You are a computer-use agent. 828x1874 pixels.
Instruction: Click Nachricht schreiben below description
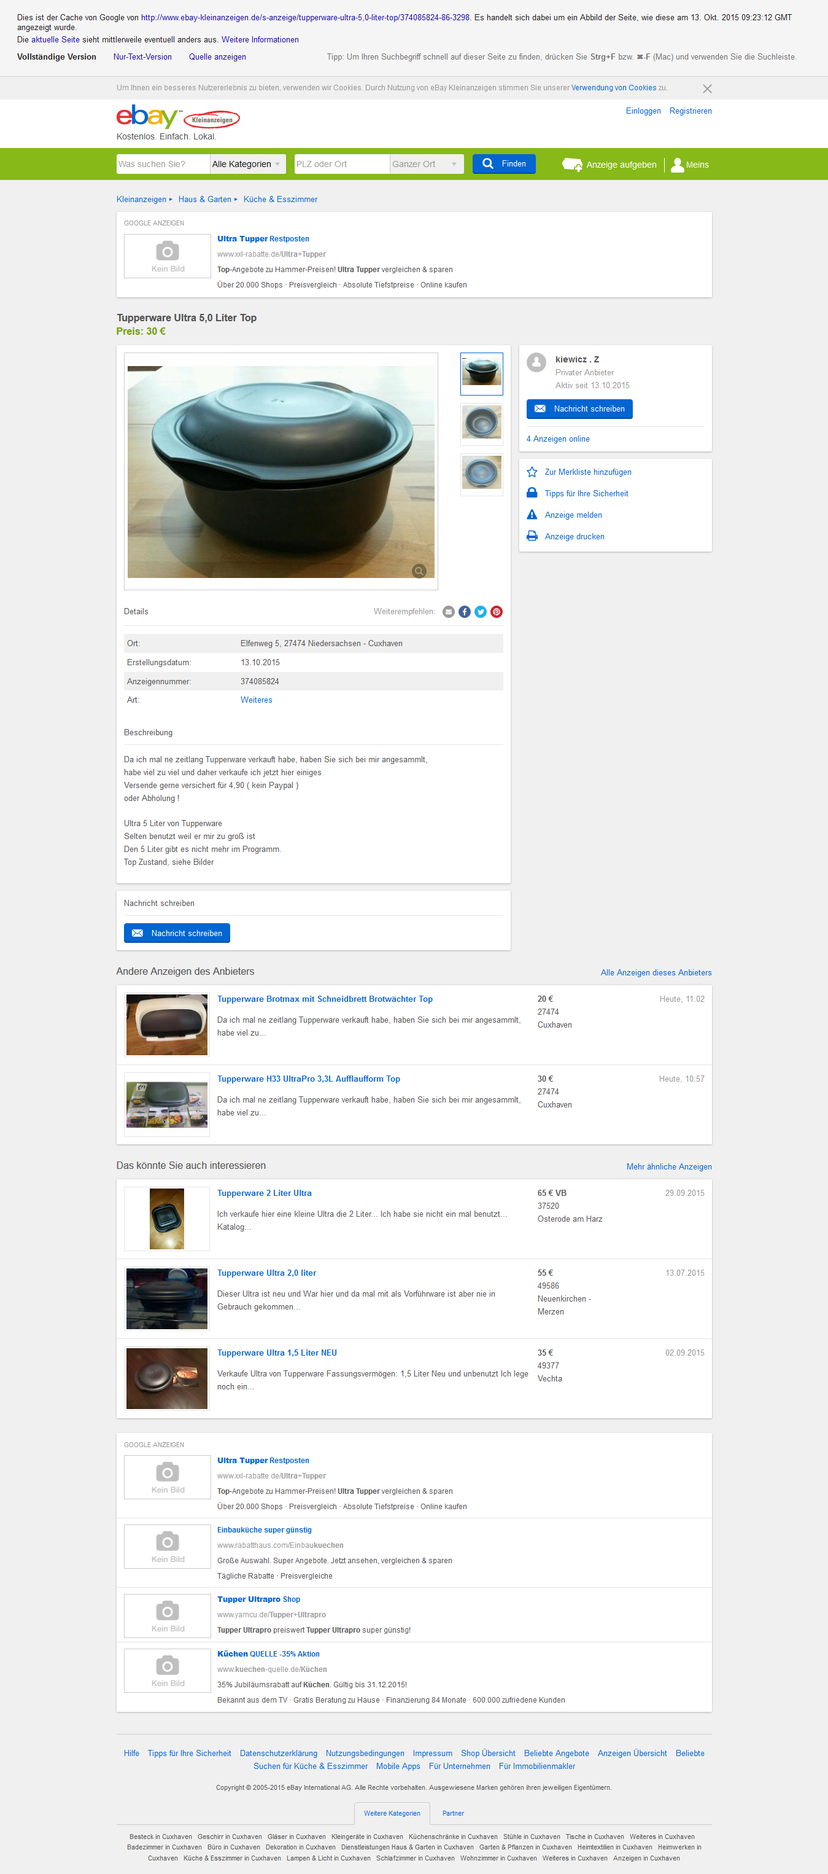tap(177, 934)
